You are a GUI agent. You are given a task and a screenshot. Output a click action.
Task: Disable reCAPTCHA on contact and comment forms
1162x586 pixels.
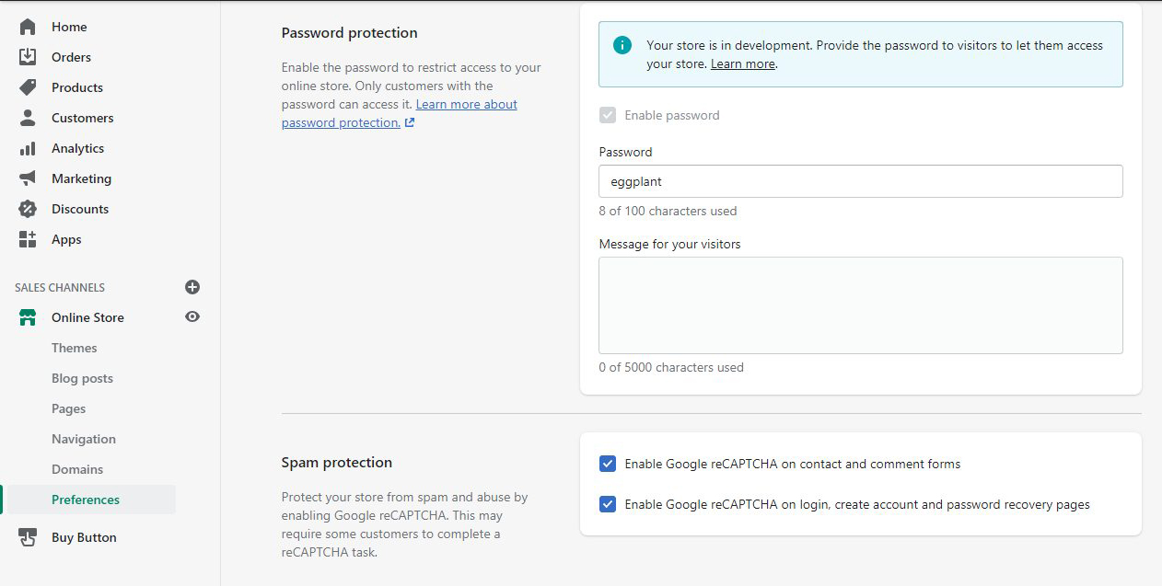pyautogui.click(x=608, y=464)
